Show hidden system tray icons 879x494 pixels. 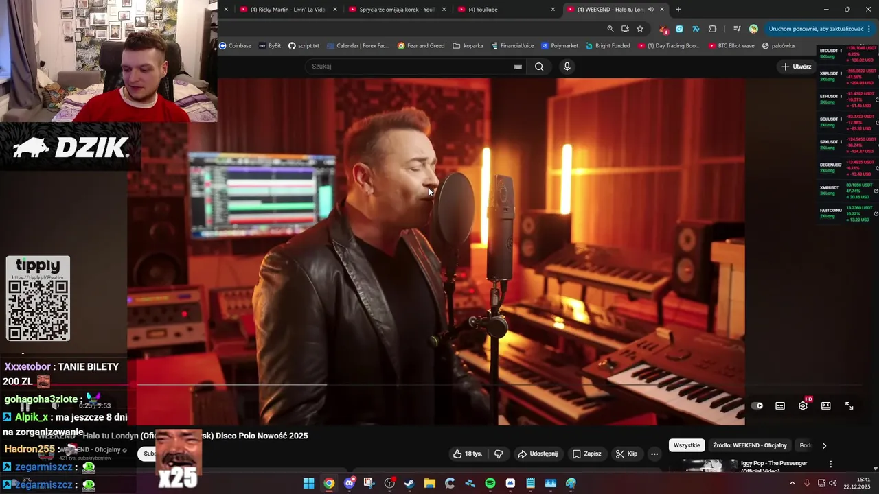pos(792,483)
